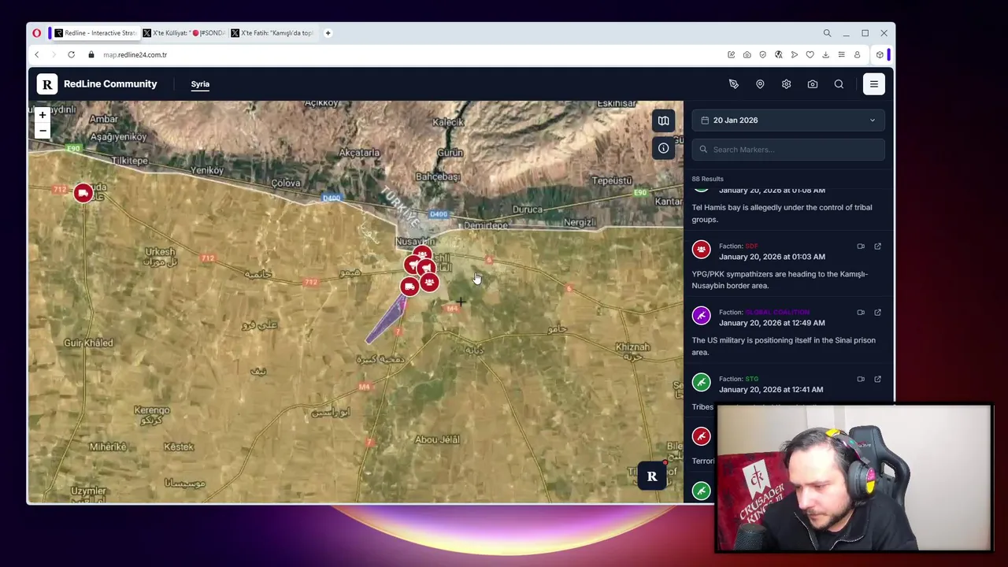Play video for US military Sinai entry

[x=861, y=313]
